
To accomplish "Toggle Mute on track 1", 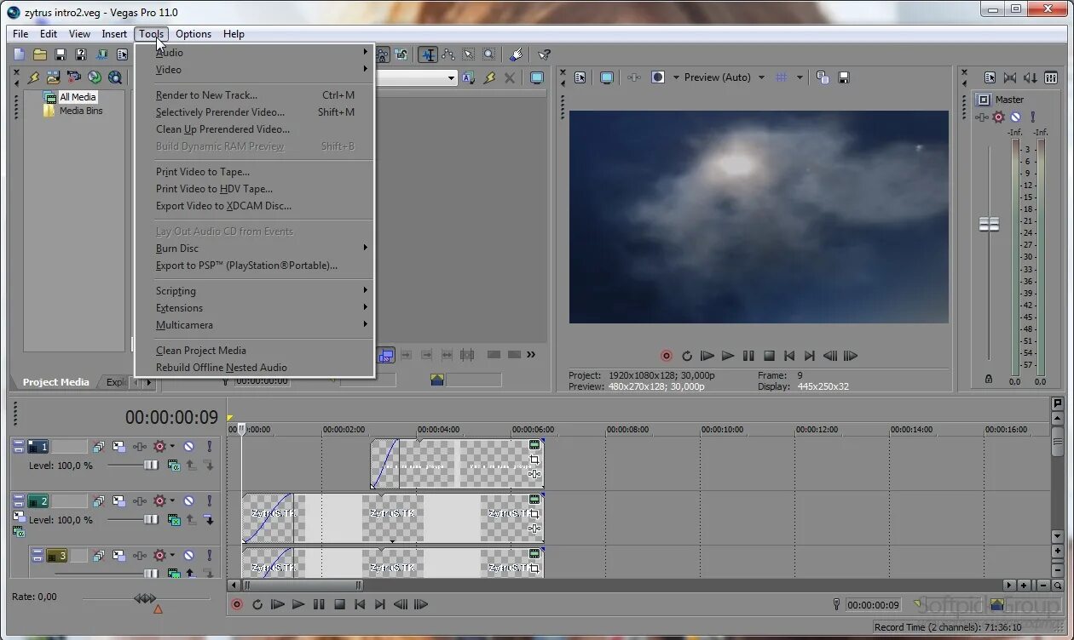I will coord(188,446).
